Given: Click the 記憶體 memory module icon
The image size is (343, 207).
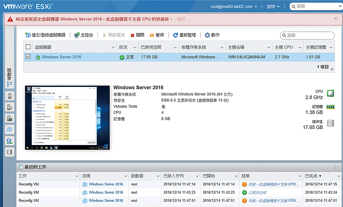Looking at the screenshot, I should (330, 107).
